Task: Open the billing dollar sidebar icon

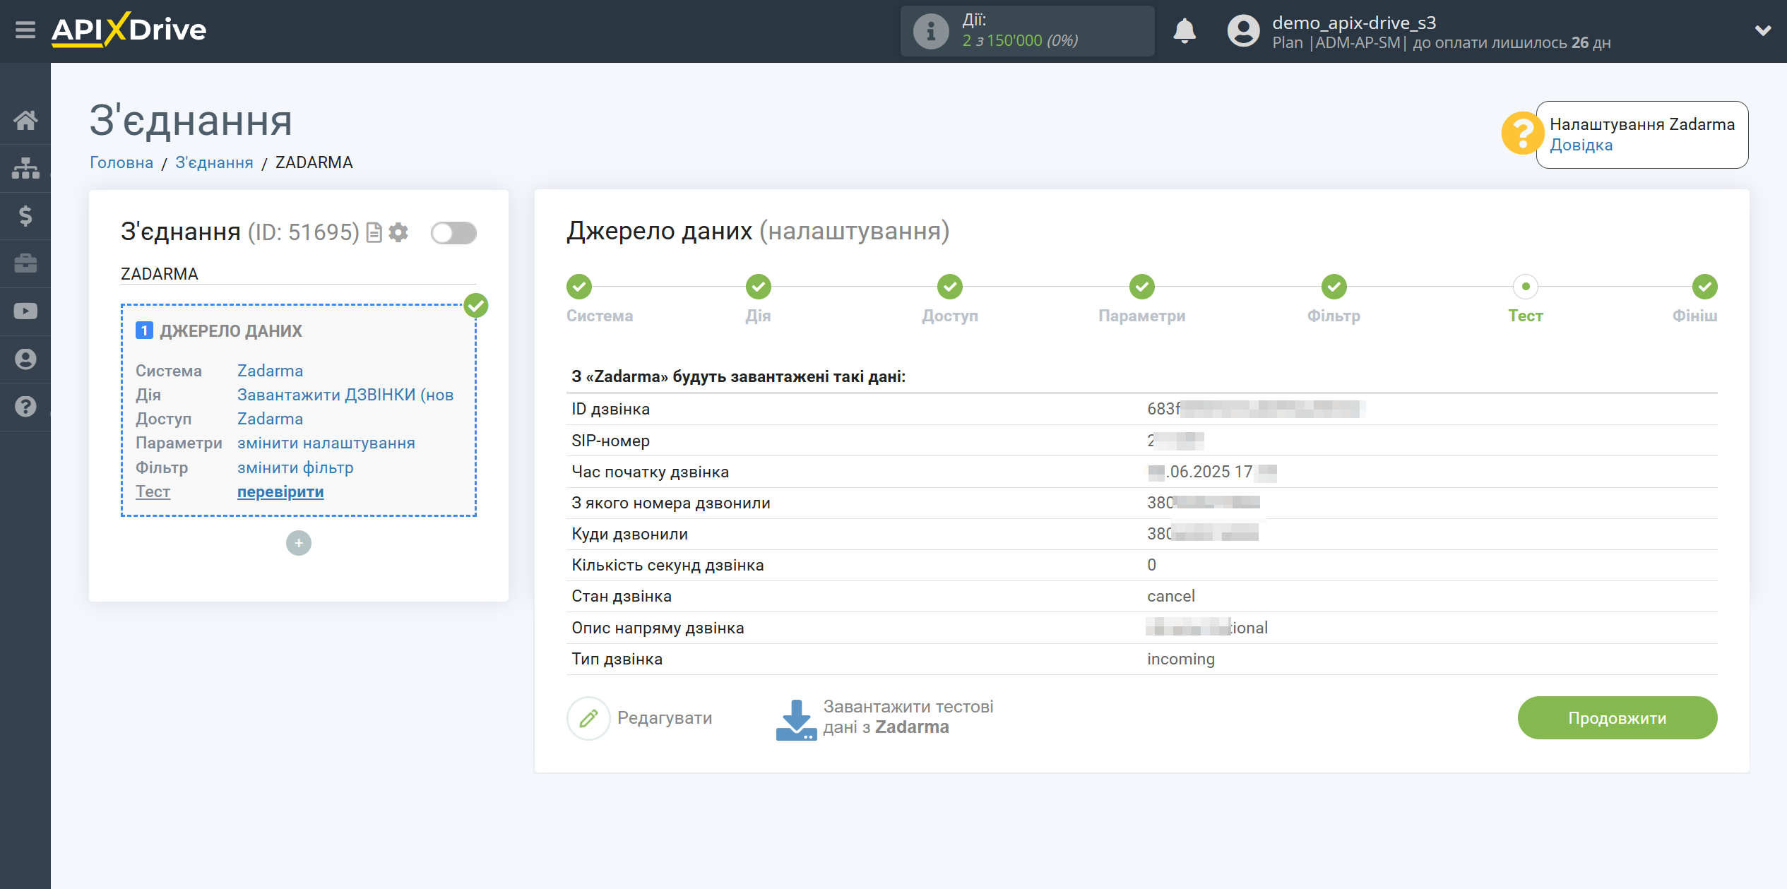Action: pyautogui.click(x=25, y=215)
